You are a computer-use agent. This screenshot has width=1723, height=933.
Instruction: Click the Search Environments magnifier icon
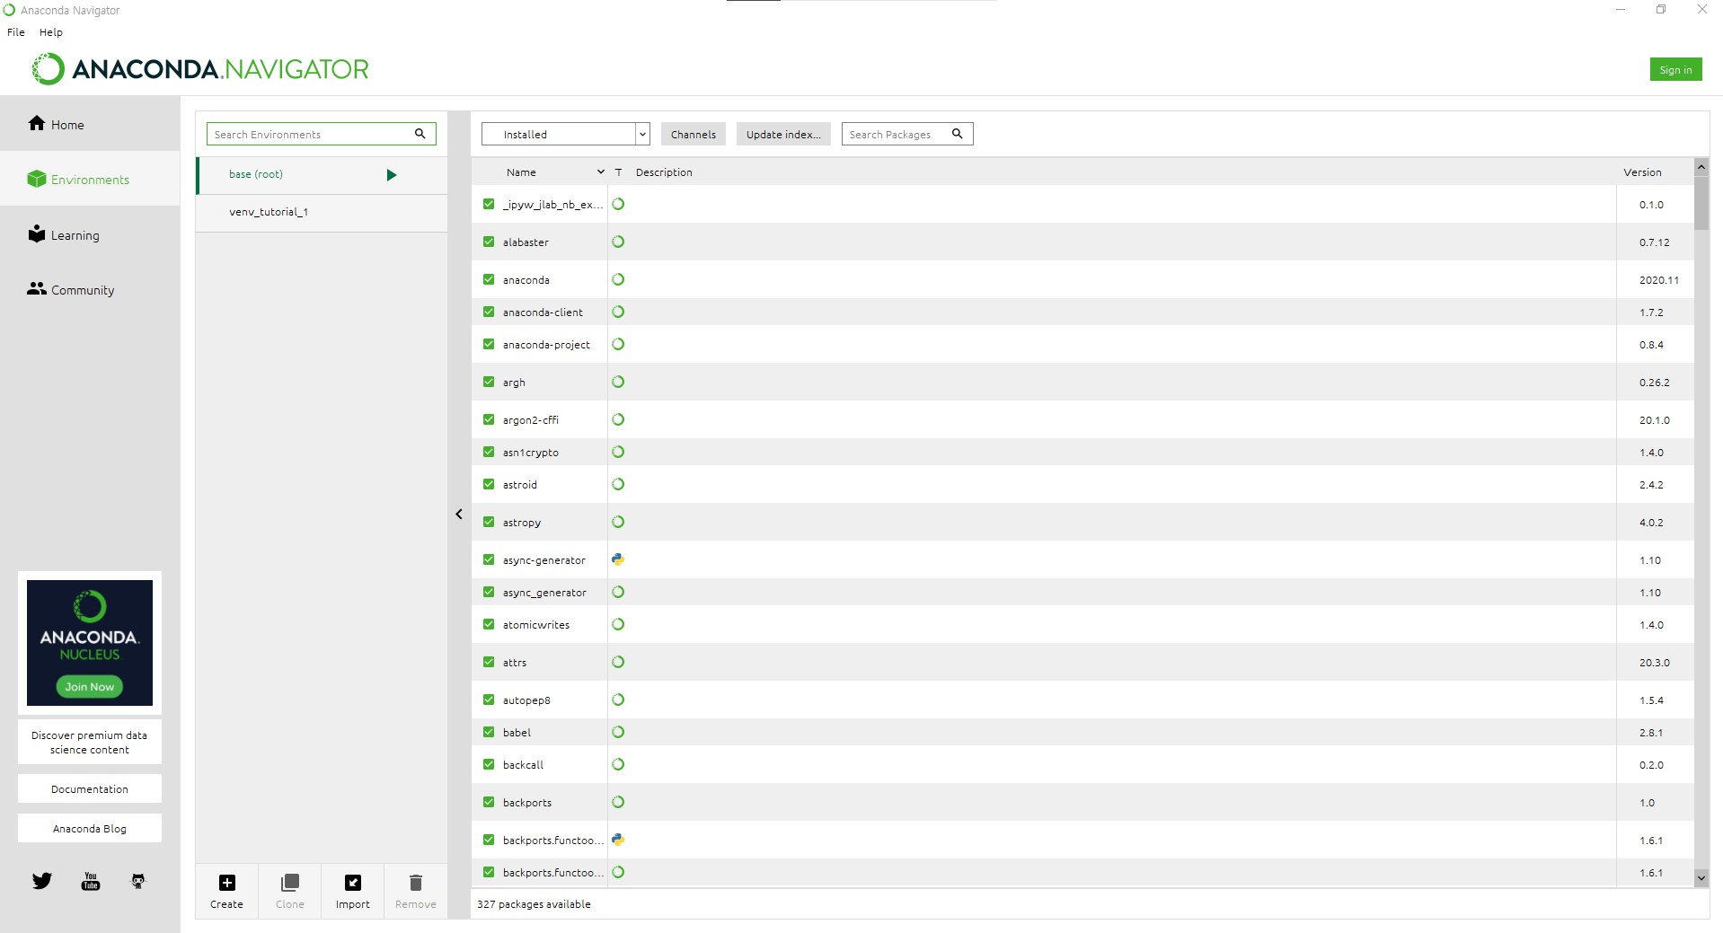(x=420, y=134)
